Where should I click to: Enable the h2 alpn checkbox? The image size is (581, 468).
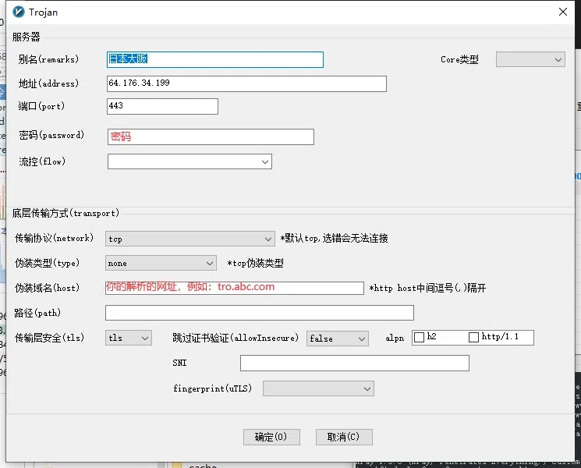tap(420, 338)
